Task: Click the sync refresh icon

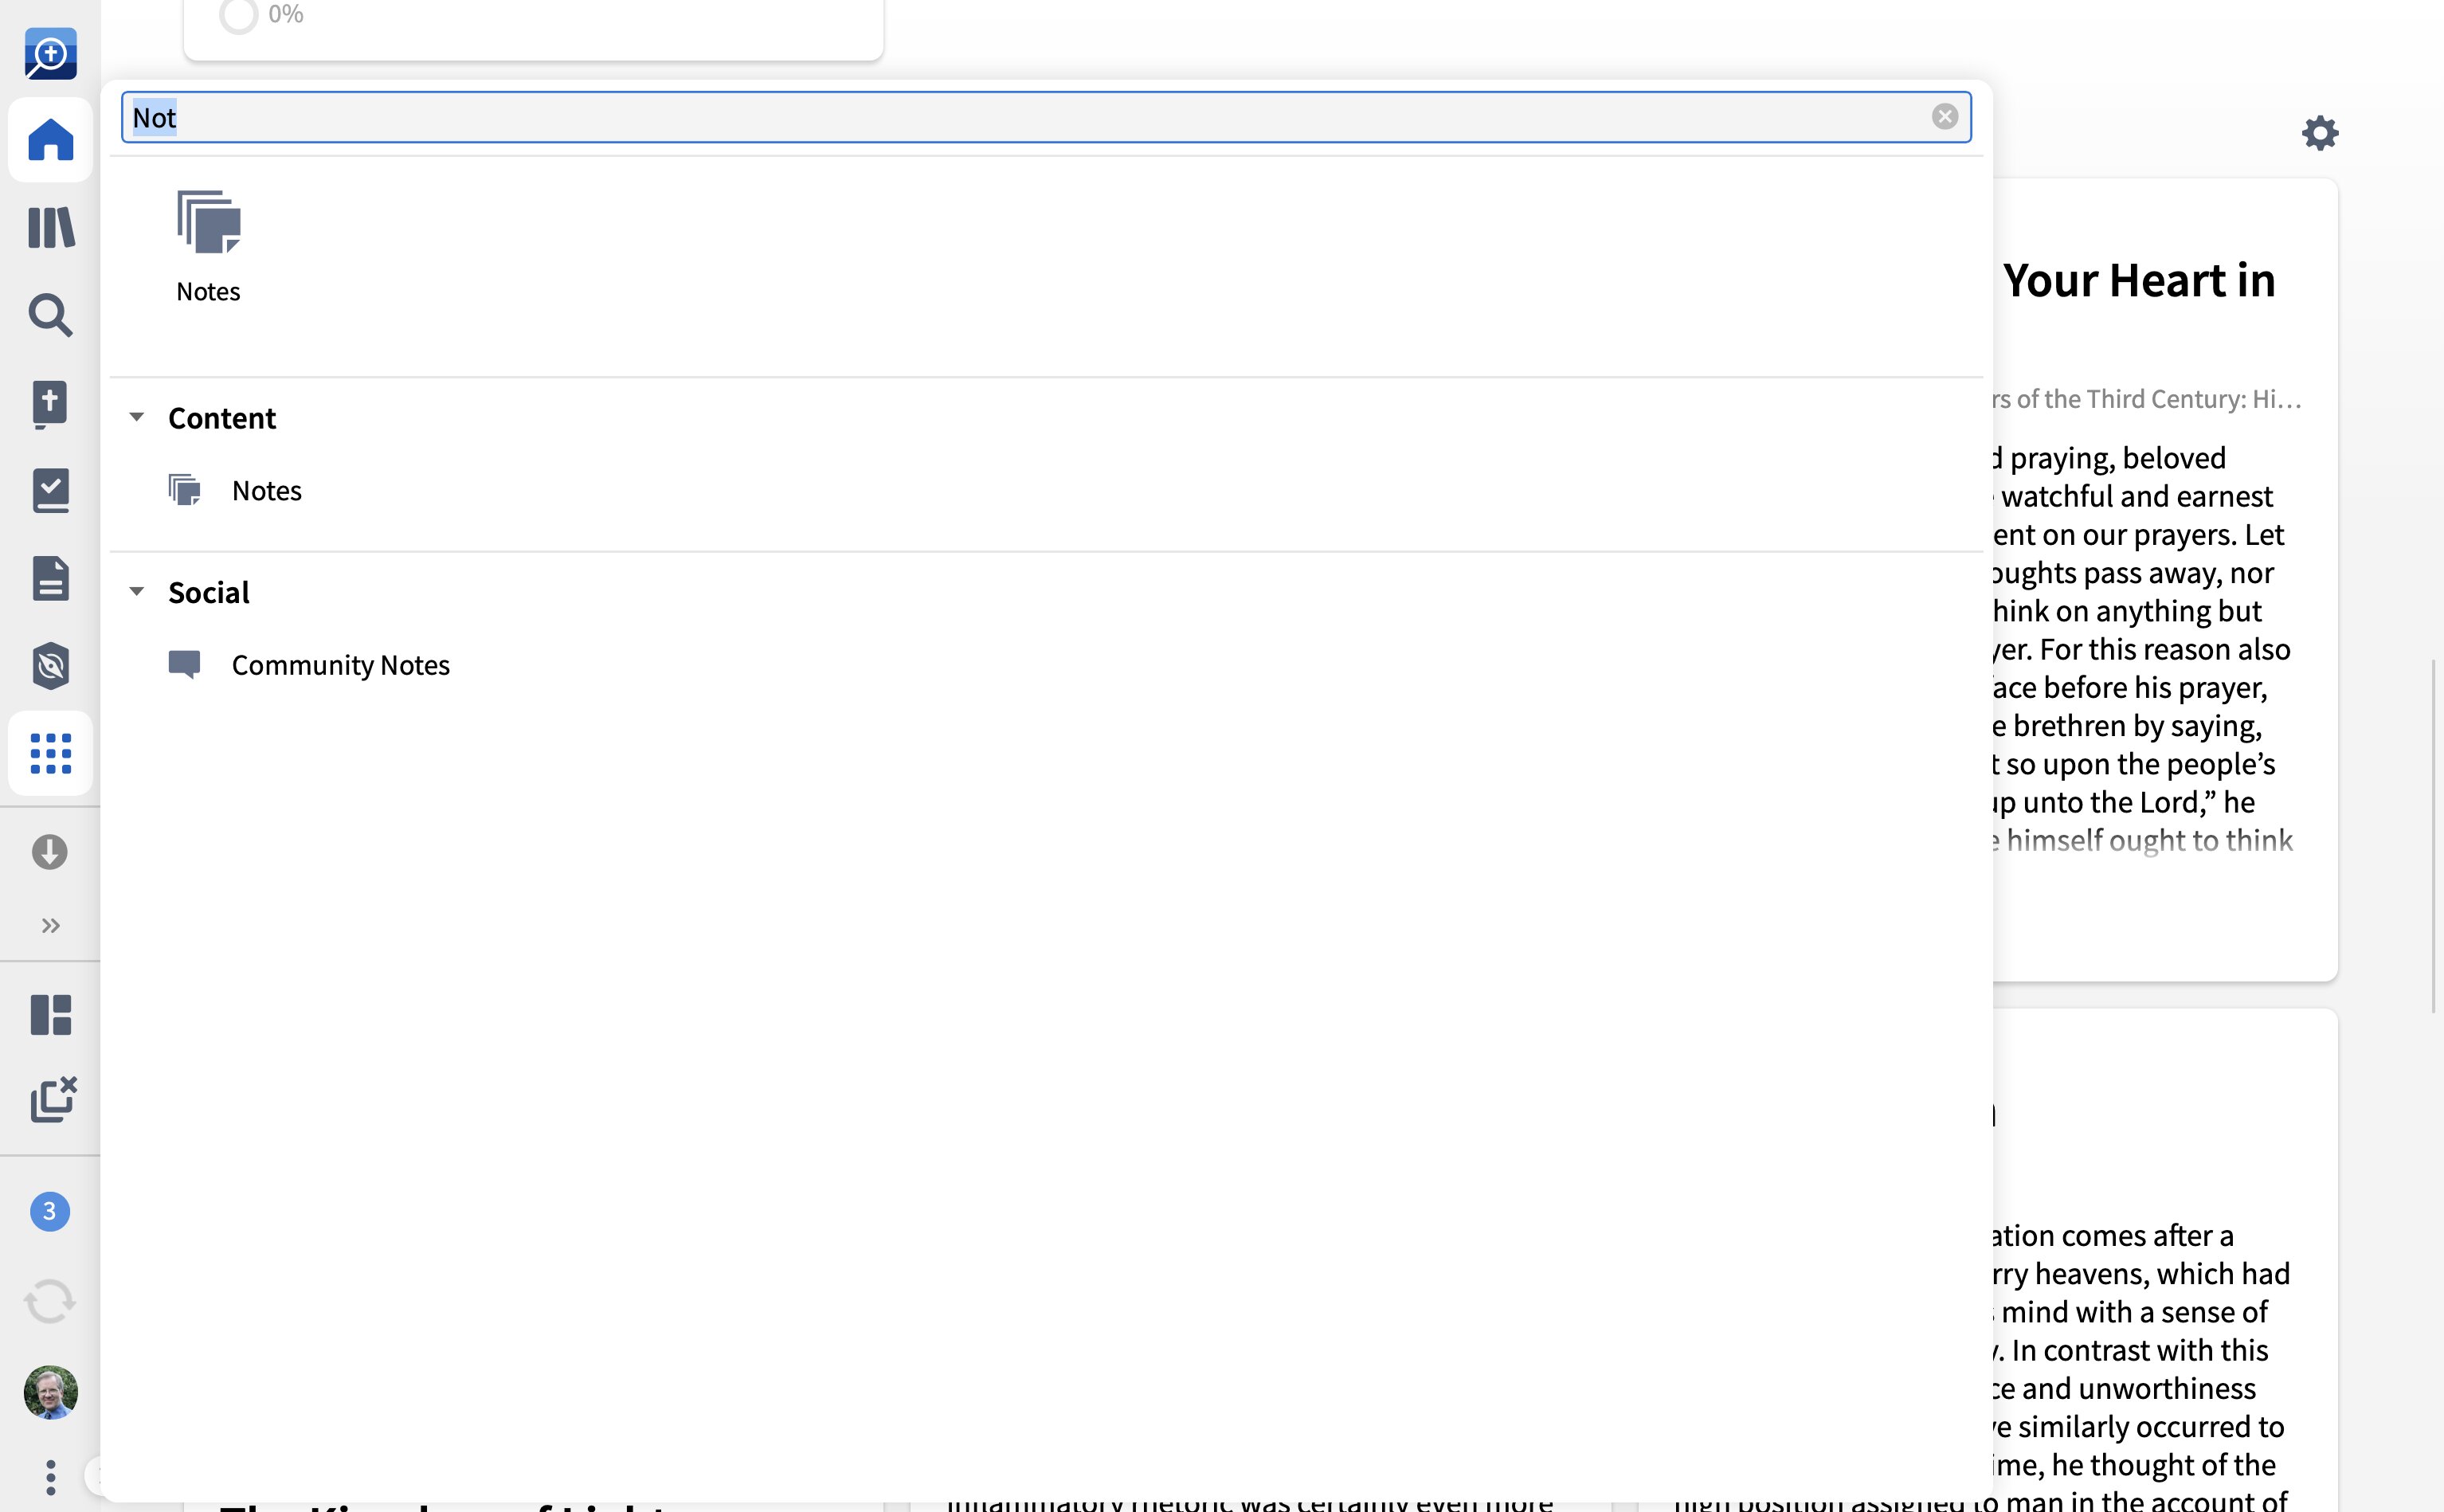Action: tap(50, 1302)
